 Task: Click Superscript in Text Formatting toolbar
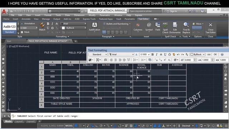click(x=165, y=60)
